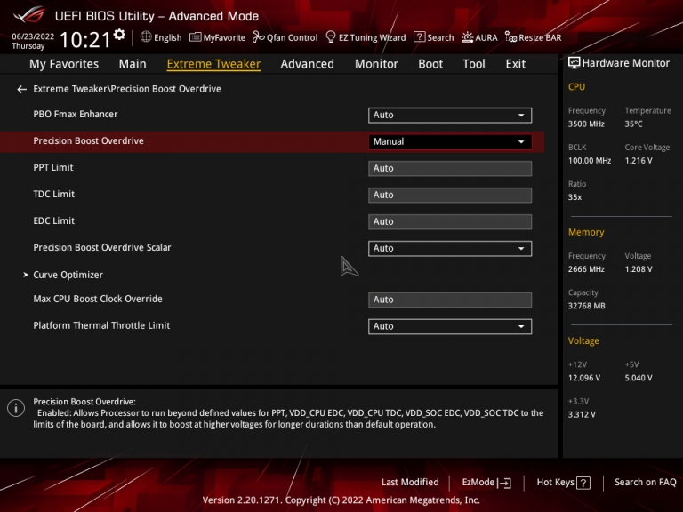
Task: Click the CPU frequency value 3500 MHz
Action: [586, 124]
